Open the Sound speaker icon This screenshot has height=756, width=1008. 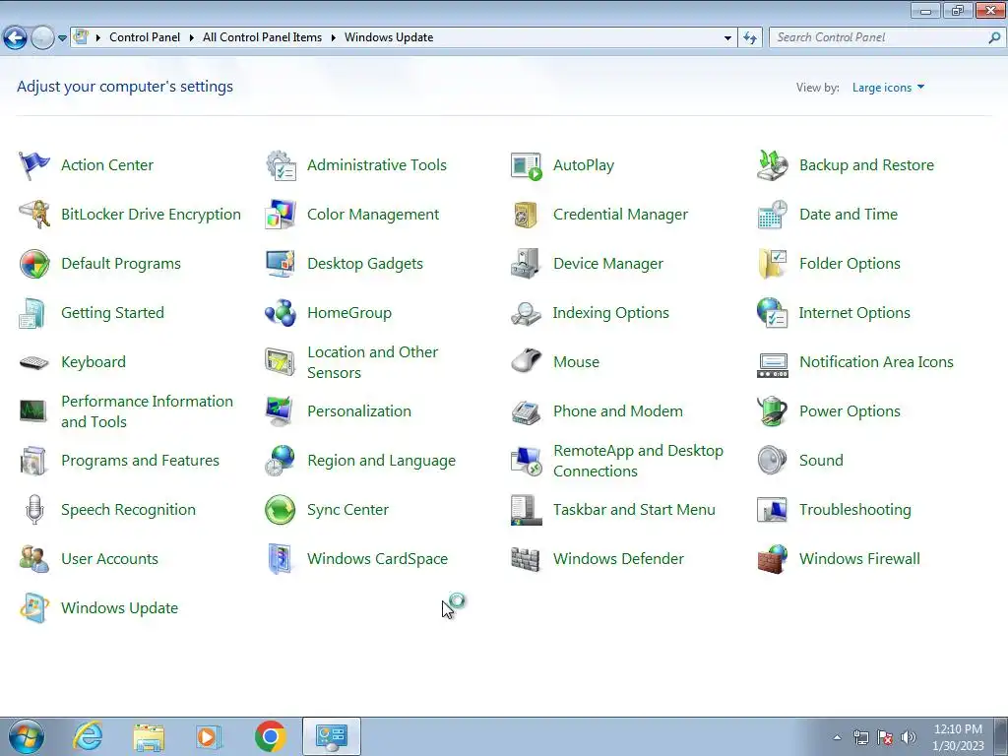tap(772, 461)
